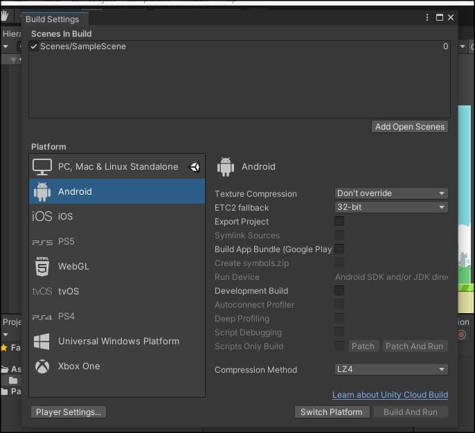Switch to the Project tab
Screen dimensions: 475x433
12,322
